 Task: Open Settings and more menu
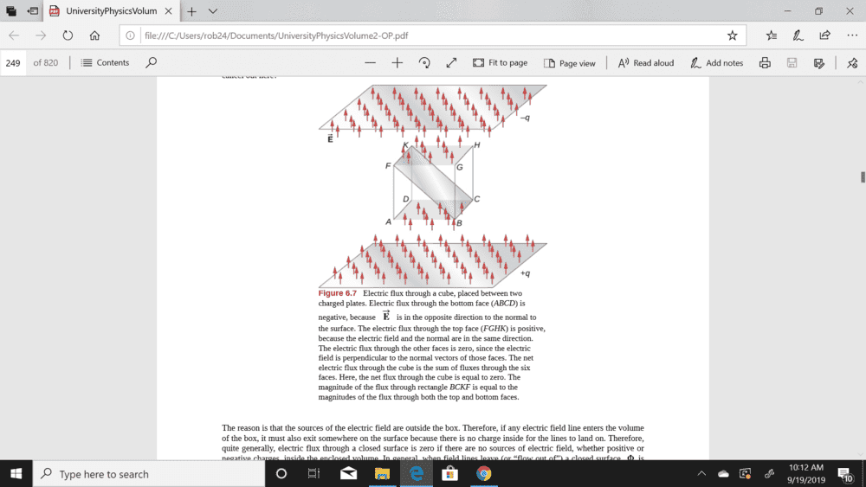[x=852, y=35]
